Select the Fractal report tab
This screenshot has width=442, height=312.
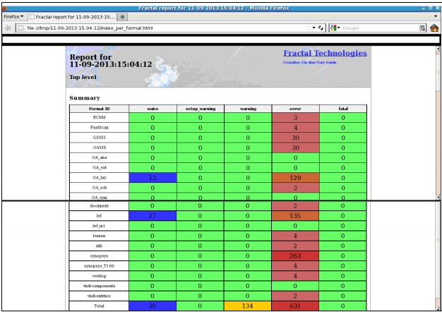click(73, 17)
